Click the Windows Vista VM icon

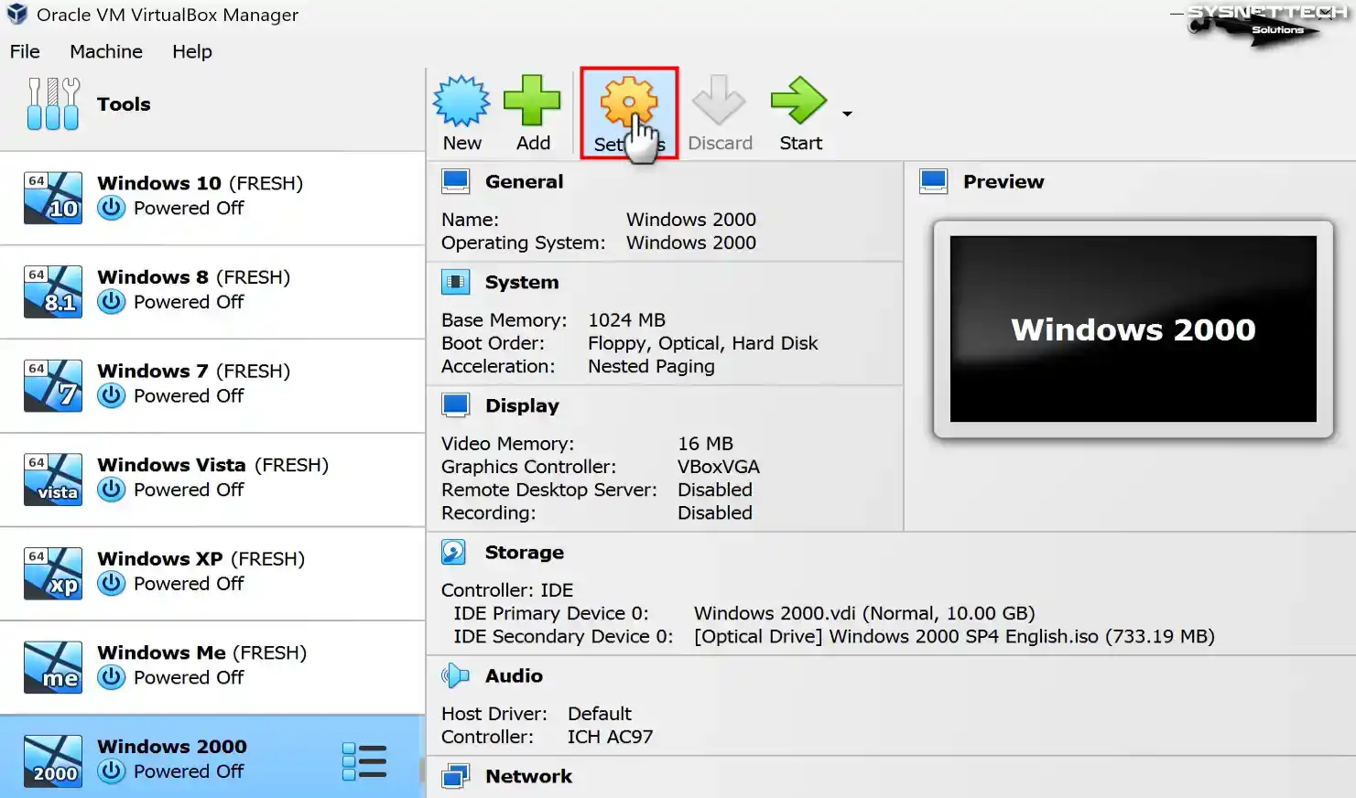(x=53, y=480)
